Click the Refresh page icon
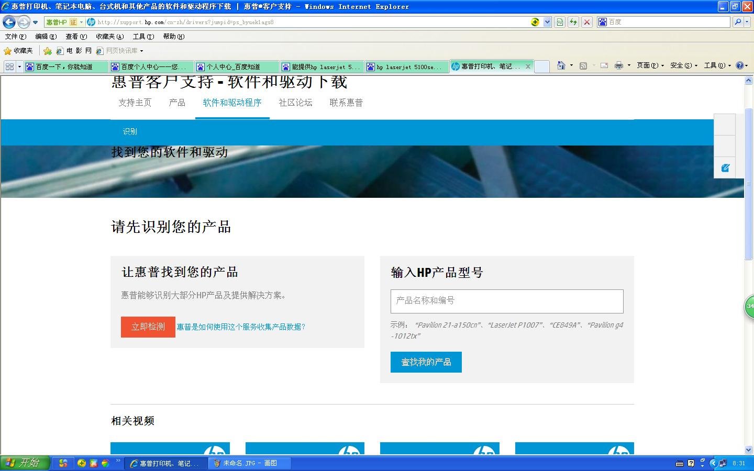Screen dimensions: 754x471 click(x=573, y=22)
